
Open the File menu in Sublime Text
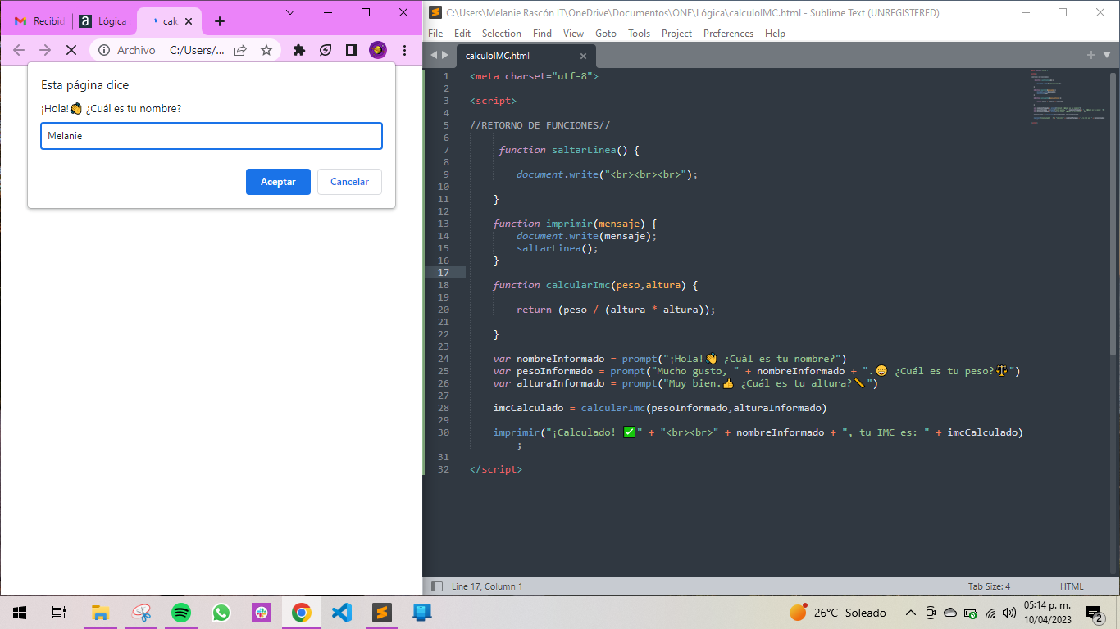pyautogui.click(x=435, y=34)
